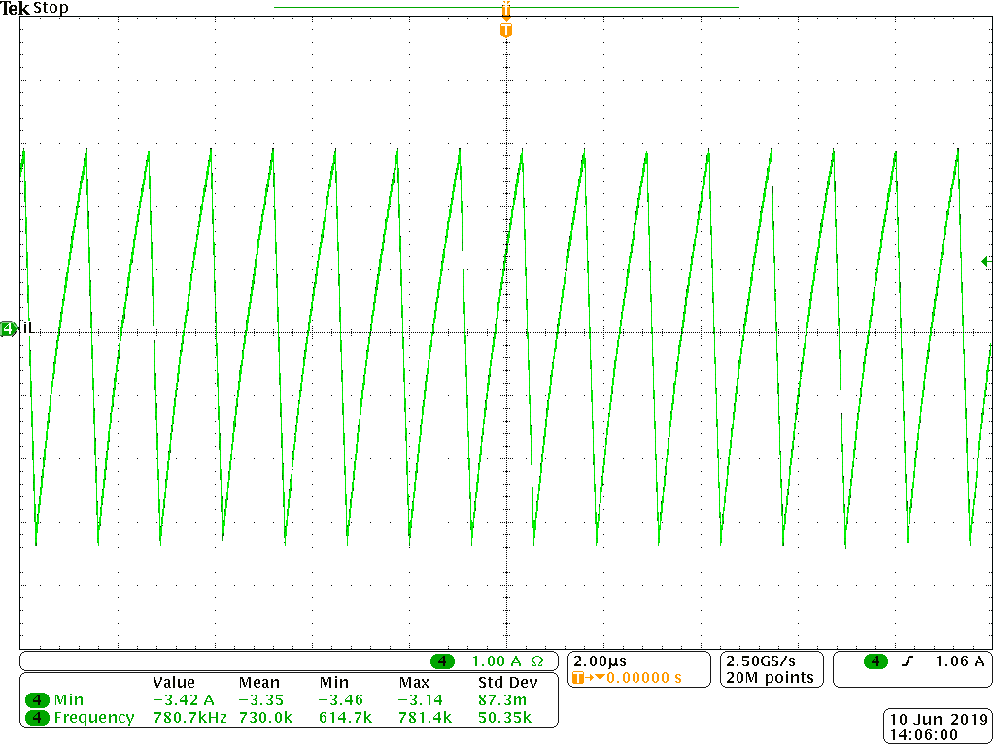The width and height of the screenshot is (995, 746).
Task: Click the 20M points record length
Action: pyautogui.click(x=771, y=677)
